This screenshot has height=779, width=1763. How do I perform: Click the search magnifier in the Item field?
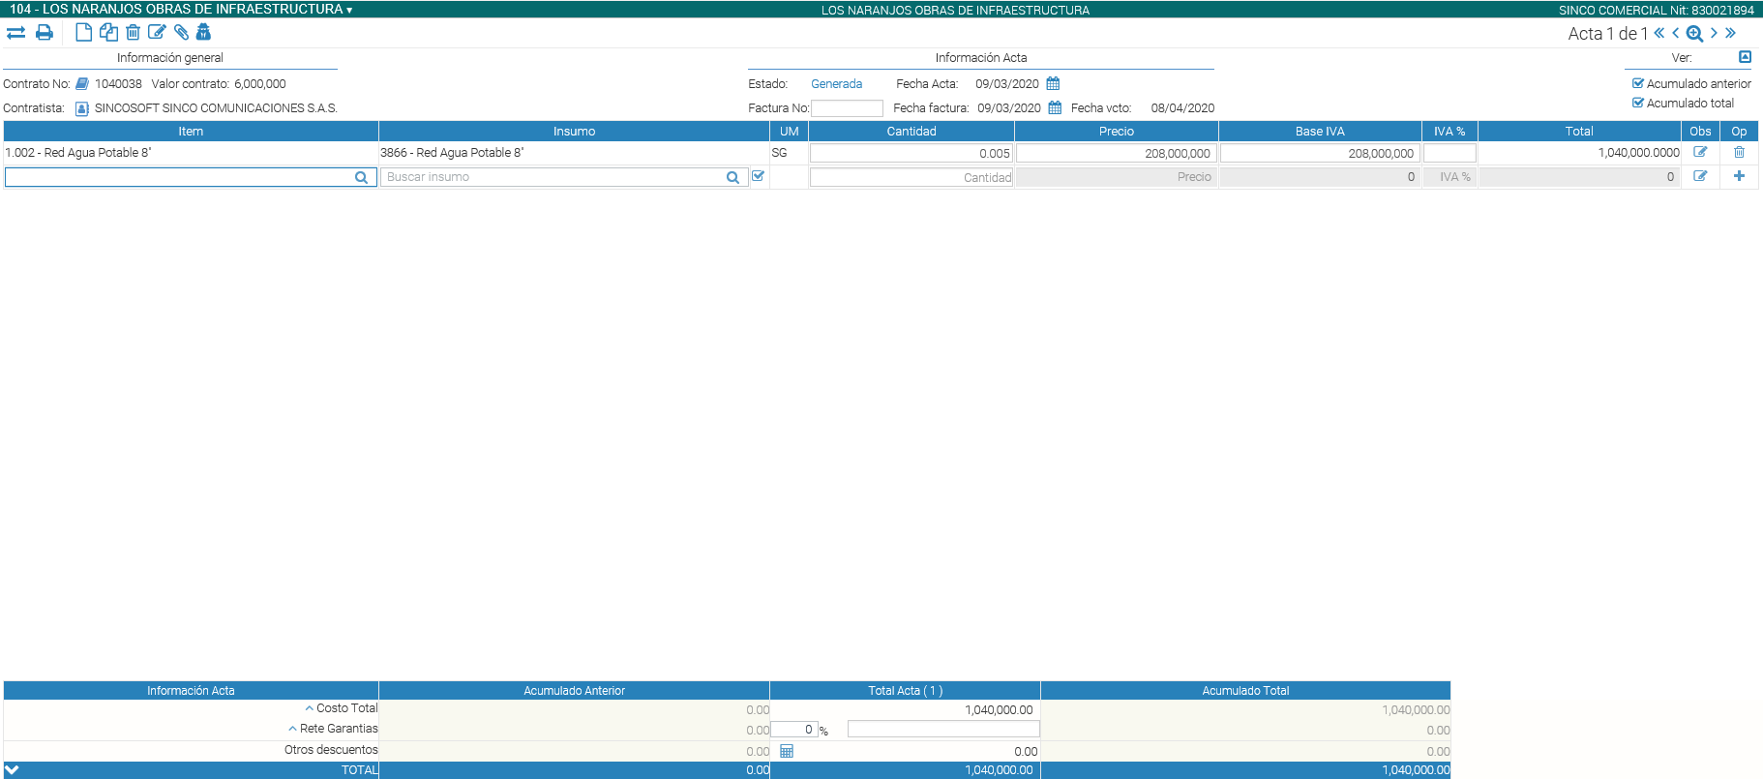[361, 177]
